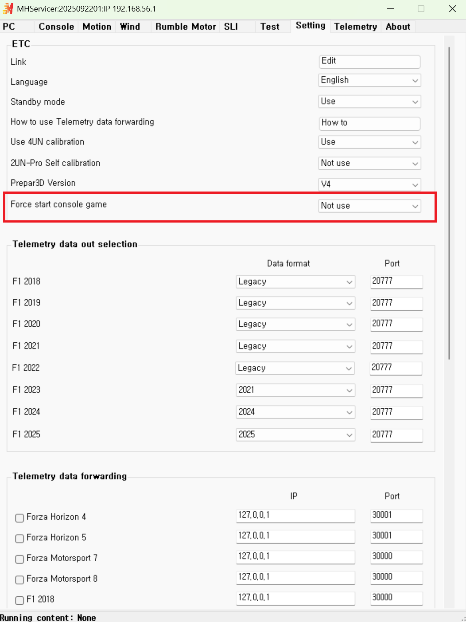Open the Prepar3D Version dropdown

click(369, 184)
